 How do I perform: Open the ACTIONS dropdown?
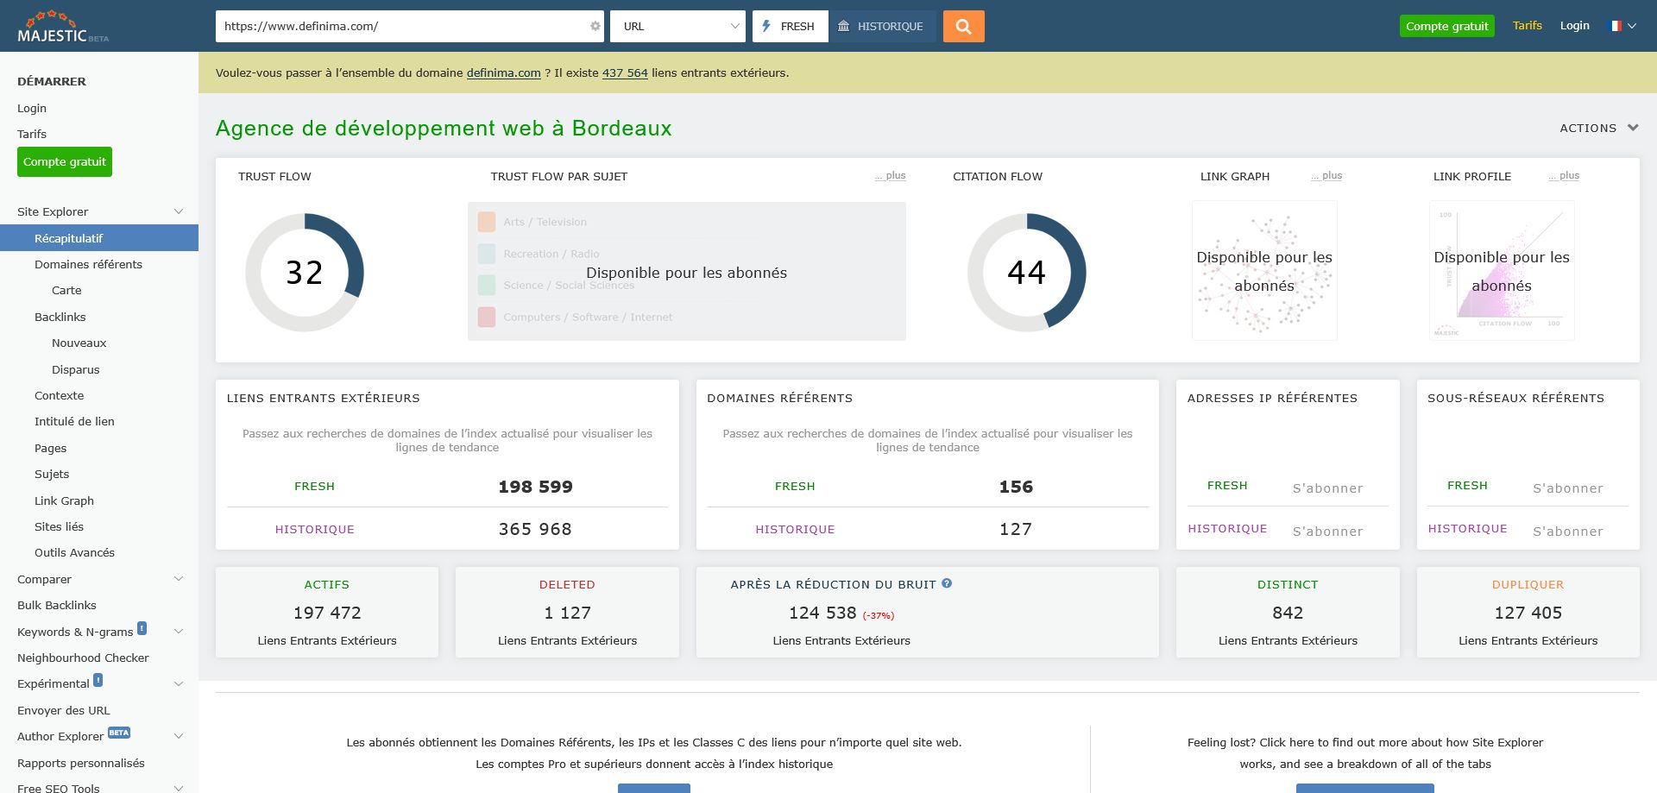coord(1598,128)
